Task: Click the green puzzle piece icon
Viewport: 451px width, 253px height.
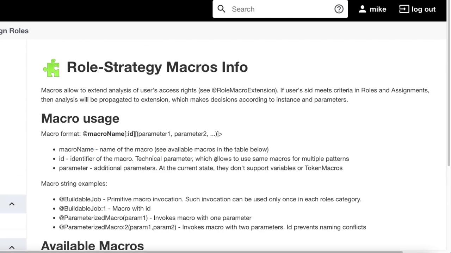Action: (51, 67)
